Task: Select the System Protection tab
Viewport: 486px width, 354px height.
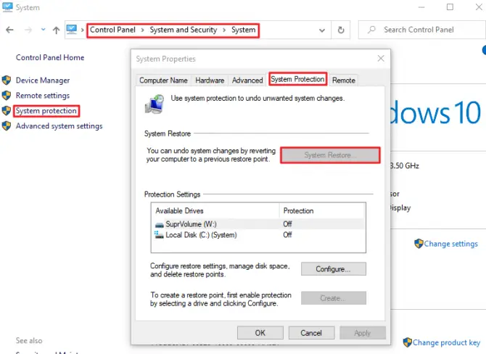Action: (x=297, y=79)
